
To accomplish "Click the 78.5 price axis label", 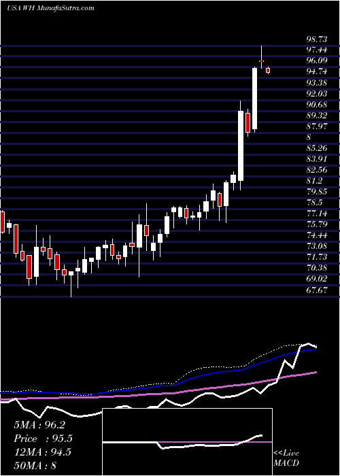I will [x=314, y=203].
